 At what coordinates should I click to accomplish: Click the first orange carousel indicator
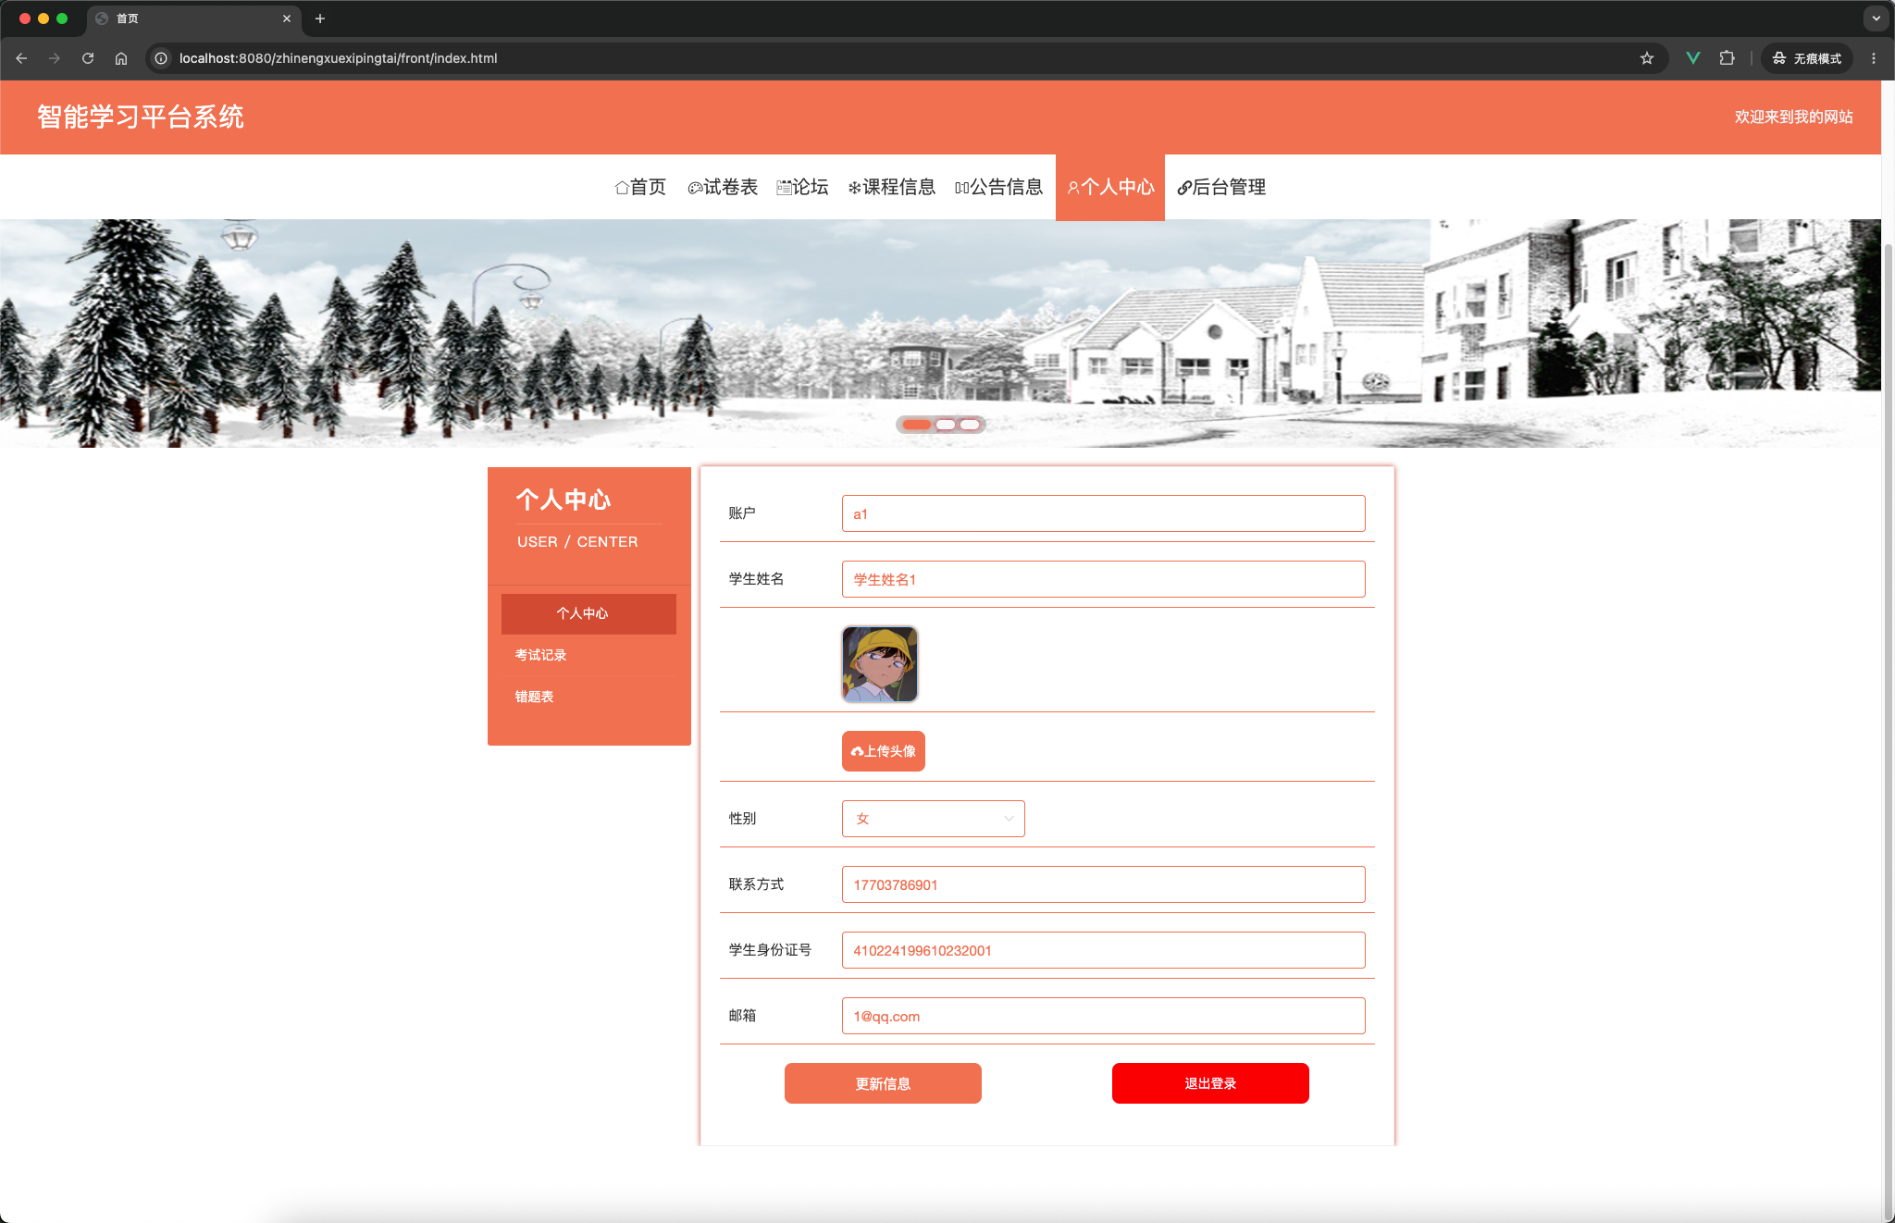(917, 425)
